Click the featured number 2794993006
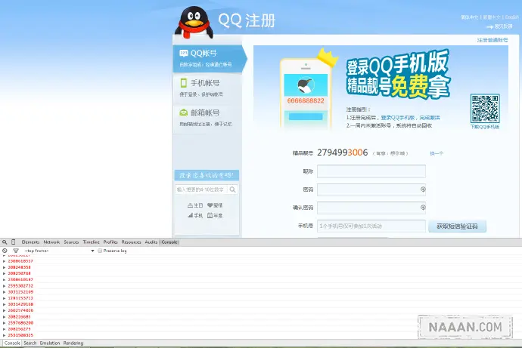The height and width of the screenshot is (348, 522). pyautogui.click(x=342, y=152)
